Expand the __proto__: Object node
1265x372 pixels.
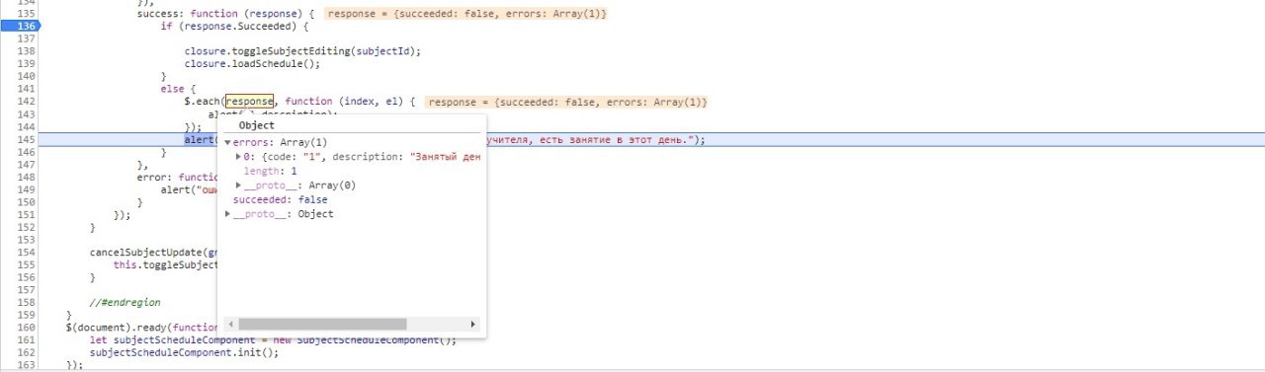click(x=228, y=213)
